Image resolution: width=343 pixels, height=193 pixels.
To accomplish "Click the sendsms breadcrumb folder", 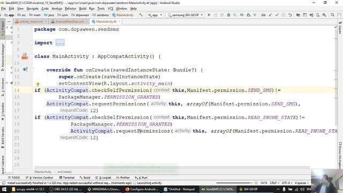I will (100, 15).
